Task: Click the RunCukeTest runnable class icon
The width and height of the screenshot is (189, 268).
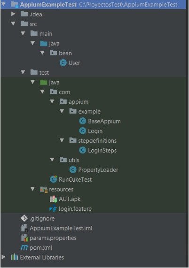Action: click(x=54, y=179)
